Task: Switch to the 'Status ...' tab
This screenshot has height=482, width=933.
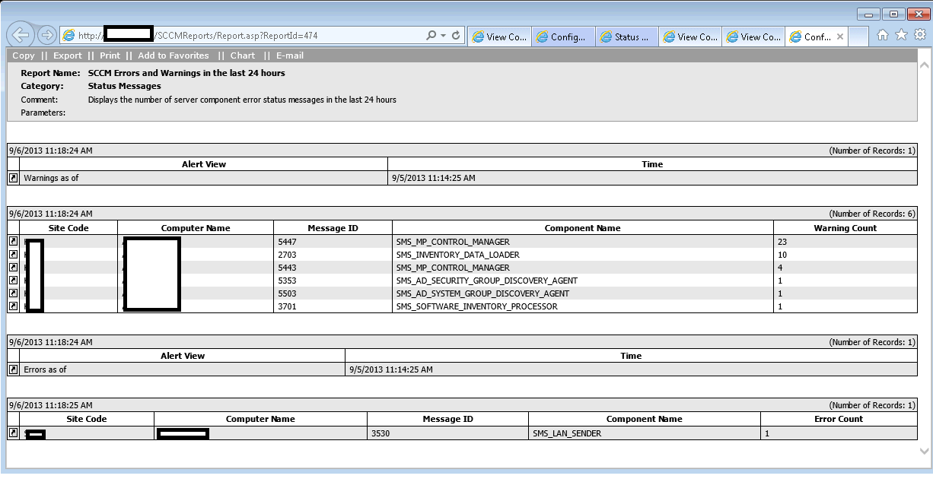Action: point(626,36)
